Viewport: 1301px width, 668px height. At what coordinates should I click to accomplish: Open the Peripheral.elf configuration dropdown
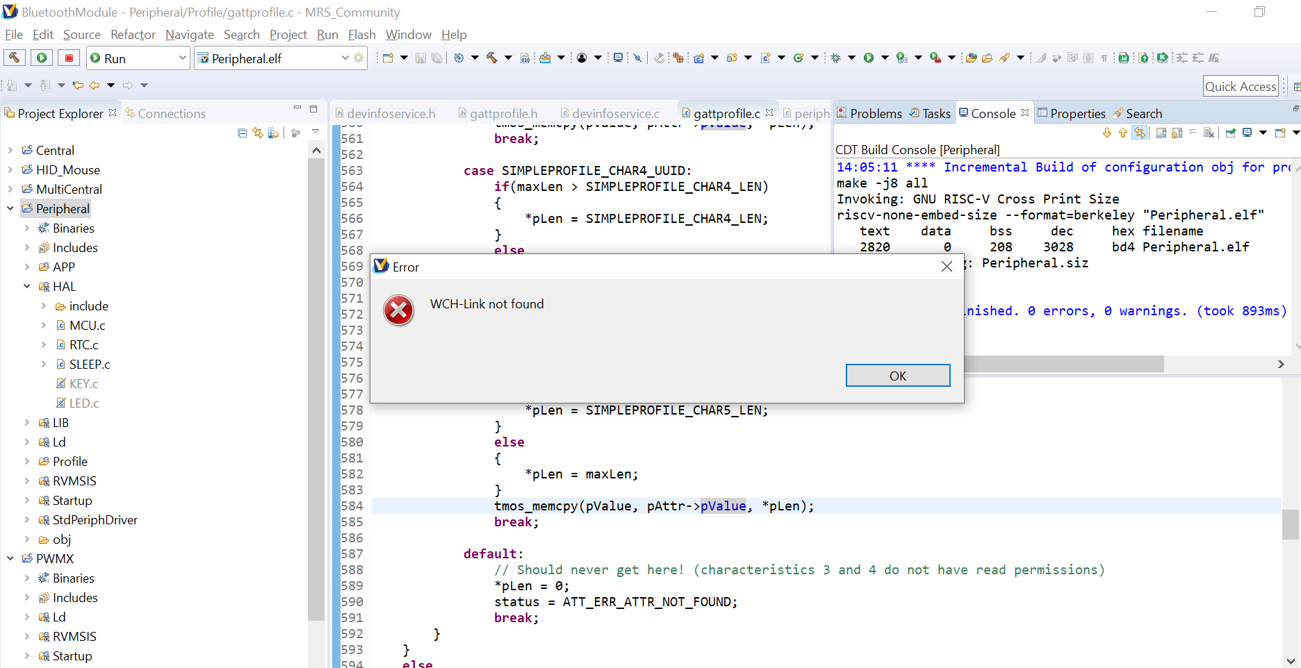tap(345, 58)
